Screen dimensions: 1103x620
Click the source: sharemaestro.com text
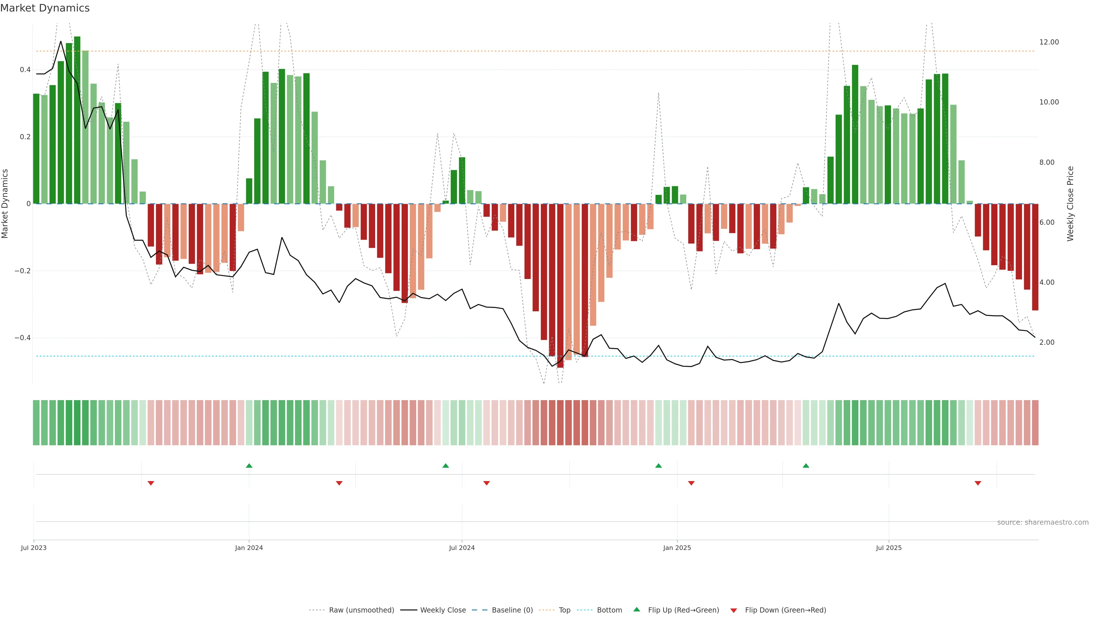1043,522
